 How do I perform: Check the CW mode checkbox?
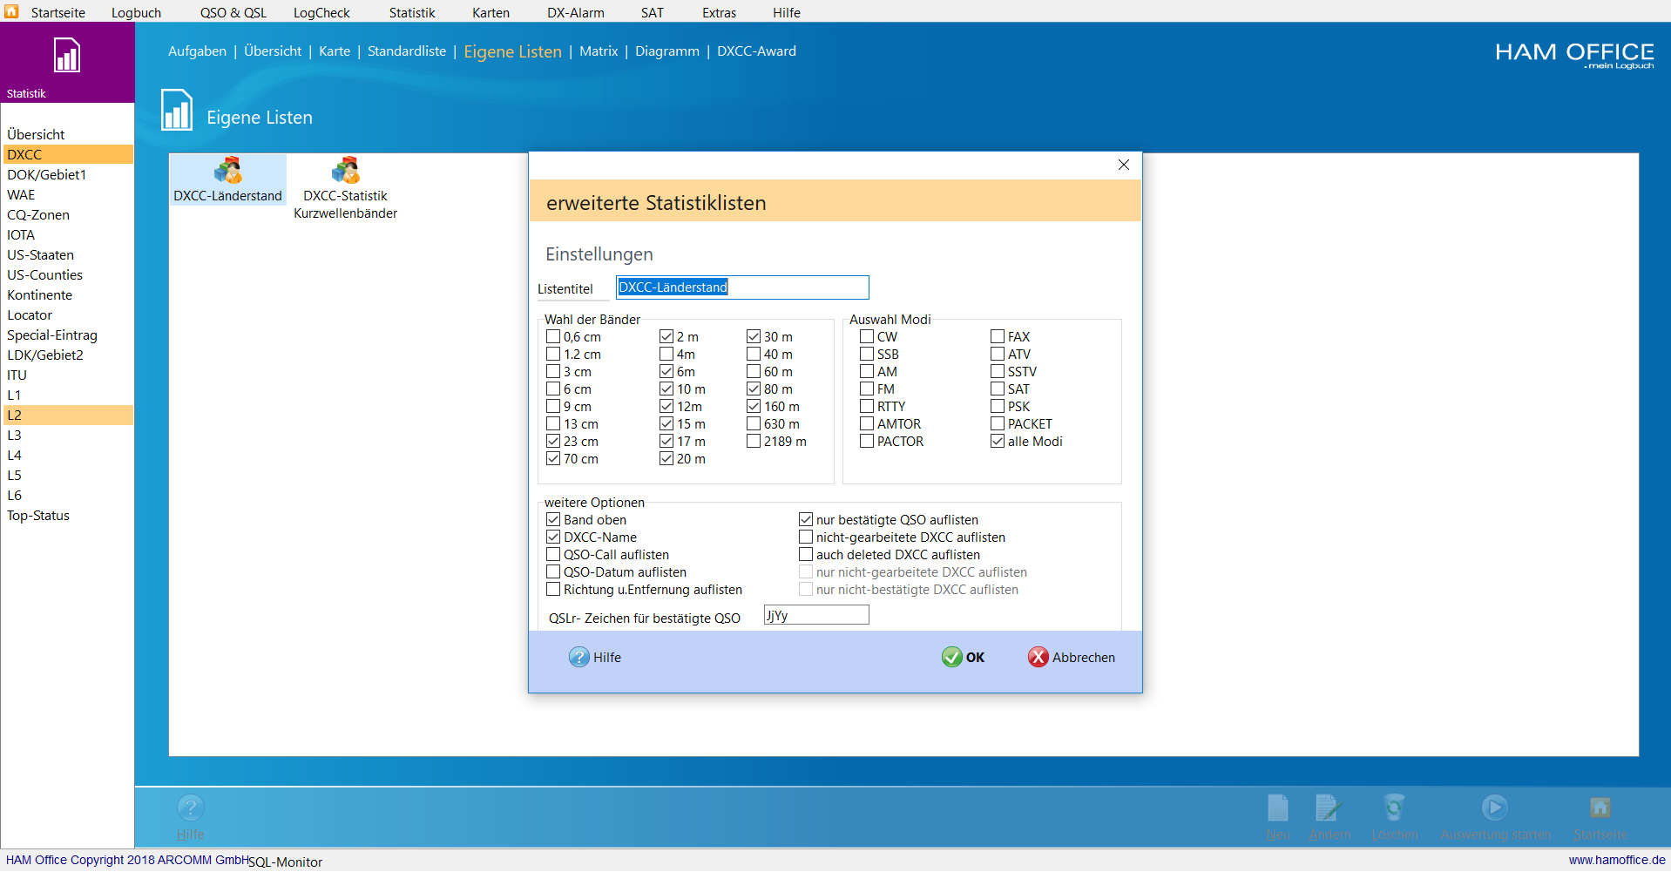[x=867, y=336]
